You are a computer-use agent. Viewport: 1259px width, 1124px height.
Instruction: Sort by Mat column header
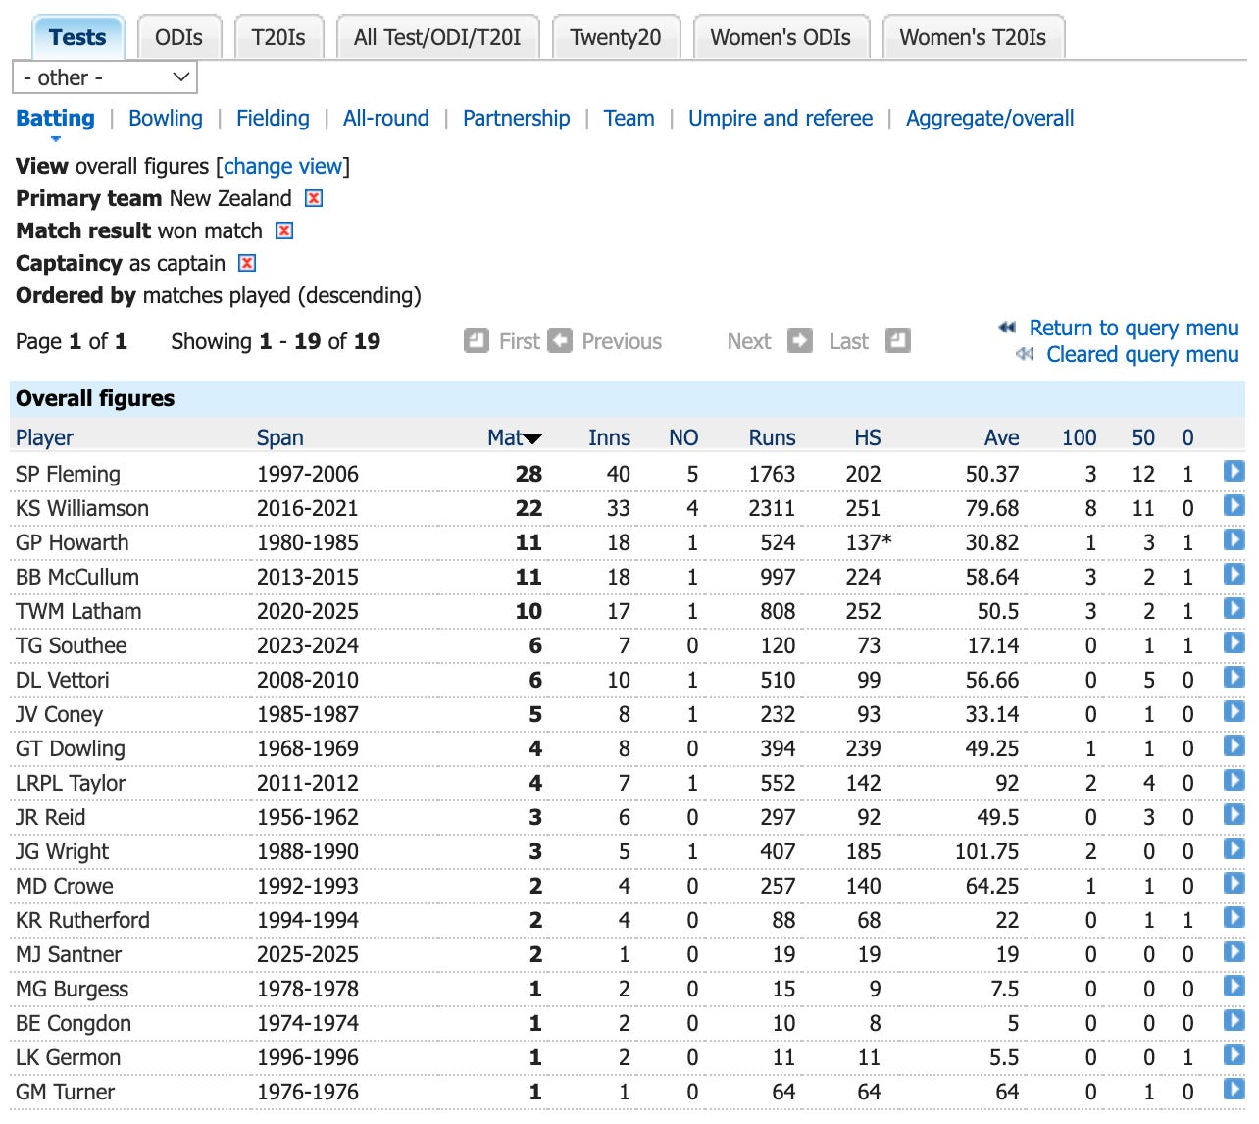click(514, 437)
